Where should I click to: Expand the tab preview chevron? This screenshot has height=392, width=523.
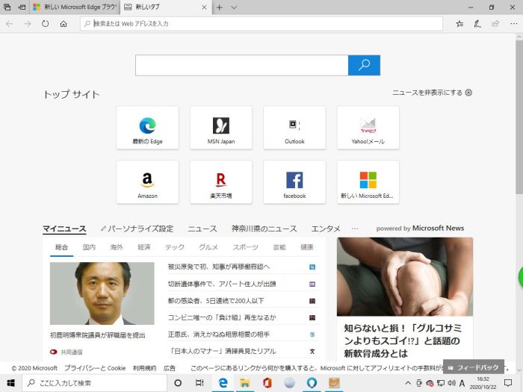coord(234,7)
